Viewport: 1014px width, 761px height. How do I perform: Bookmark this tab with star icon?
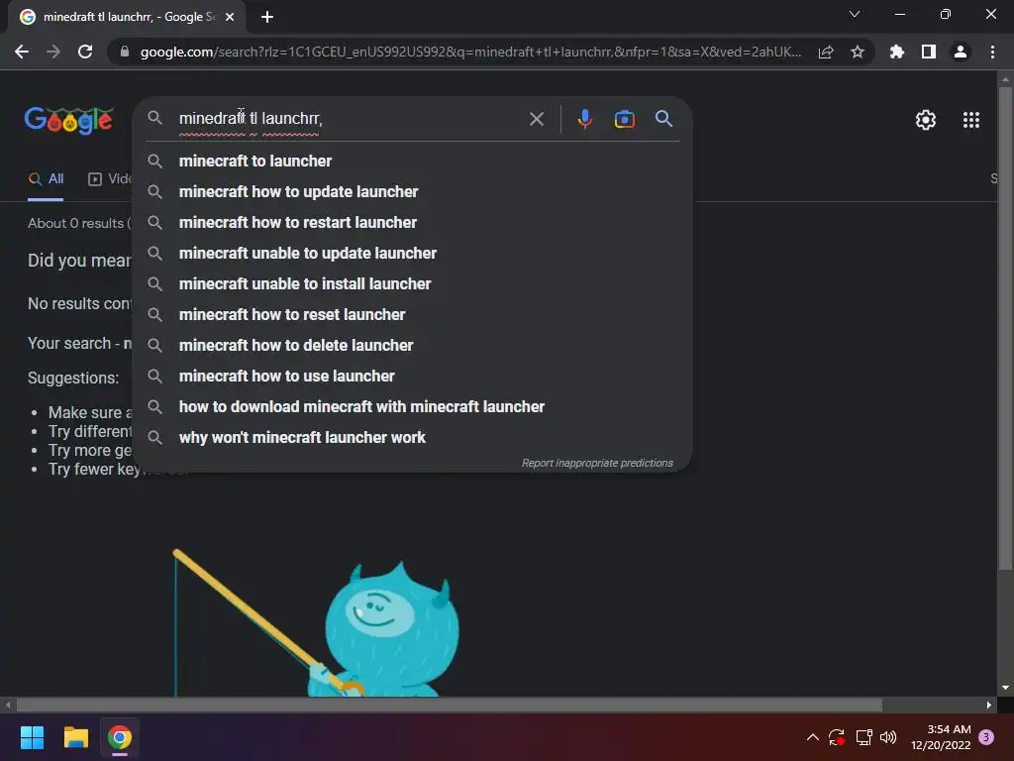857,52
